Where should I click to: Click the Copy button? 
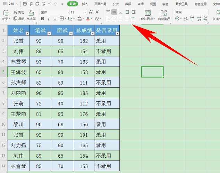19,18
